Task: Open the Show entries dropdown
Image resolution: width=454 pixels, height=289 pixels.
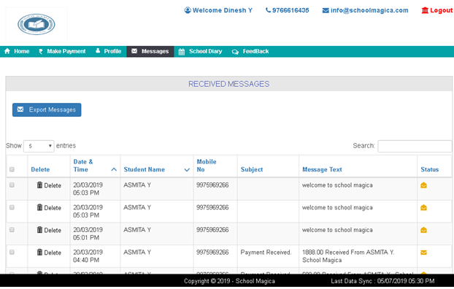Action: click(x=39, y=146)
